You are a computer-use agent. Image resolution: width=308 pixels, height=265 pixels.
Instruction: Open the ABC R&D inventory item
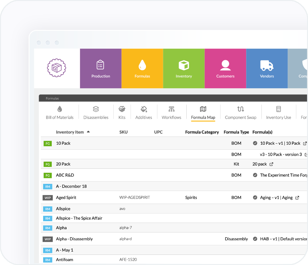tap(65, 175)
